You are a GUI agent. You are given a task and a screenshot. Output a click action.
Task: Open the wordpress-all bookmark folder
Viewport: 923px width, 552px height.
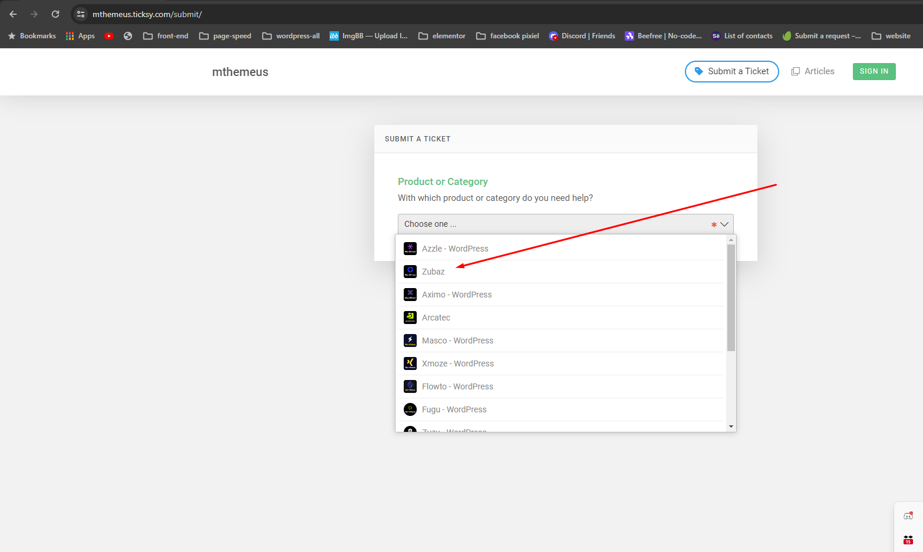291,36
